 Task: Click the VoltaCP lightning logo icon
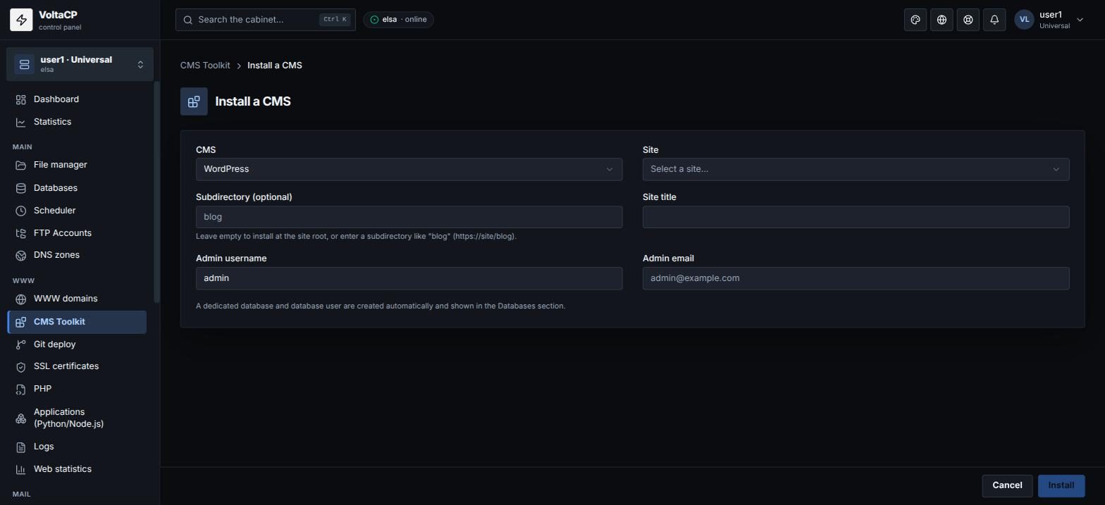coord(21,20)
